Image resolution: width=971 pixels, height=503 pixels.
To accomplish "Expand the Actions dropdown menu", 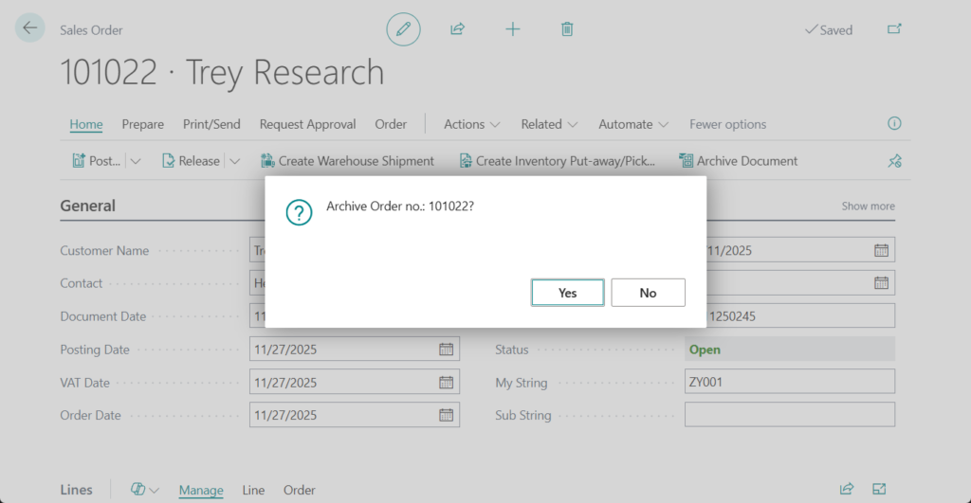I will point(472,124).
